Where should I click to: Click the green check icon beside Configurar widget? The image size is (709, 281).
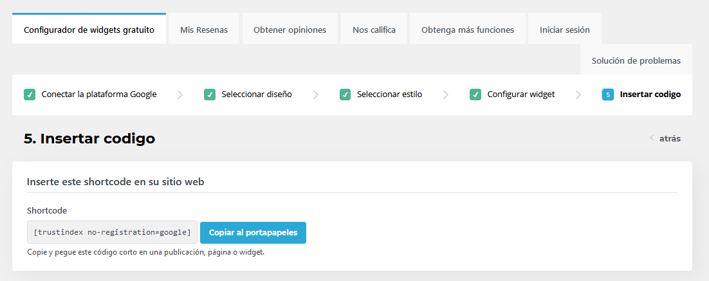[475, 95]
